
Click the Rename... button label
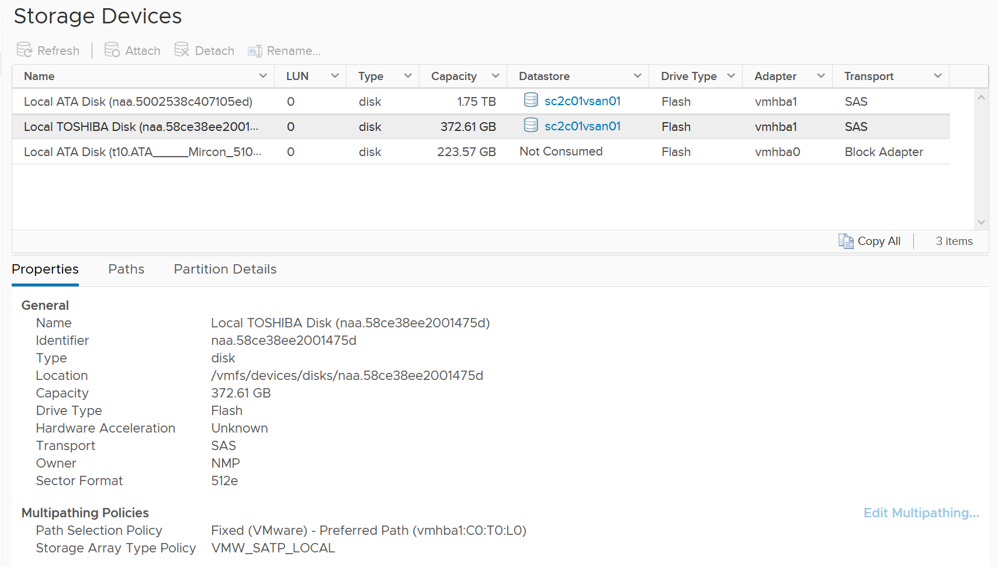tap(294, 51)
